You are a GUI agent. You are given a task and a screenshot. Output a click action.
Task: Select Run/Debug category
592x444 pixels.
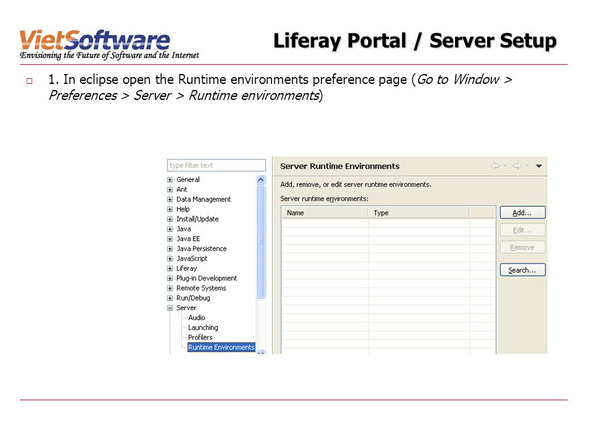click(193, 298)
